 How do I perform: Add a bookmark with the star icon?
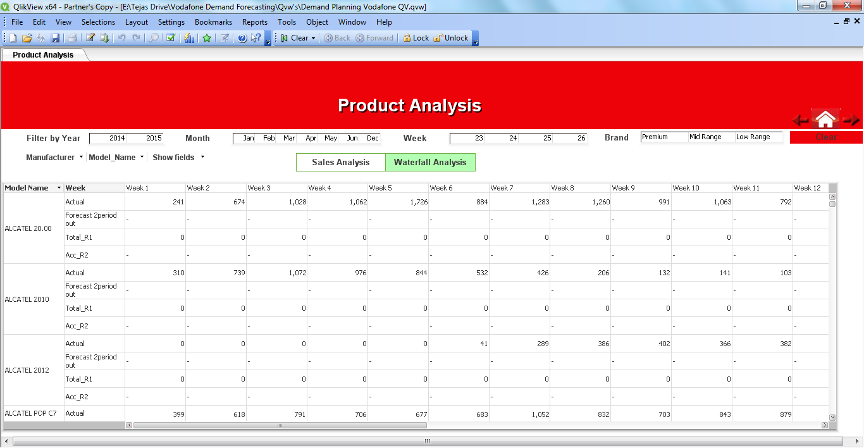tap(207, 38)
